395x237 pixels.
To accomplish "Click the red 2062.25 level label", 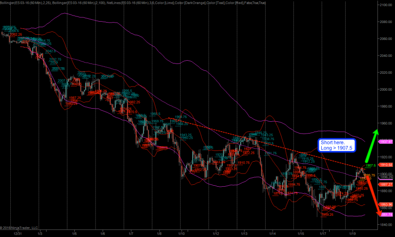I will (x=16, y=34).
